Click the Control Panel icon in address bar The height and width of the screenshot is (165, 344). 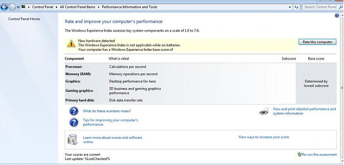(x=23, y=7)
